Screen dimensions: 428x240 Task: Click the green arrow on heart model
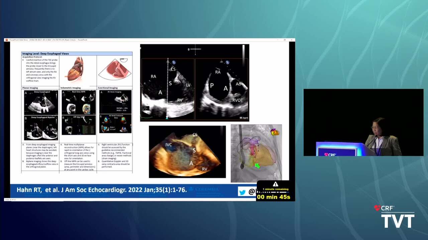[x=257, y=166]
